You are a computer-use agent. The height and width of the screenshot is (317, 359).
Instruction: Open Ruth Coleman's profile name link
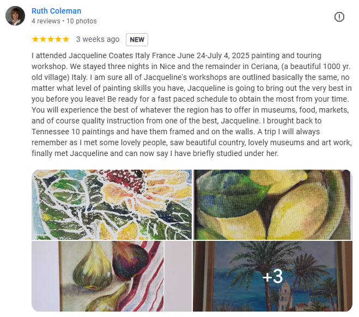point(56,11)
